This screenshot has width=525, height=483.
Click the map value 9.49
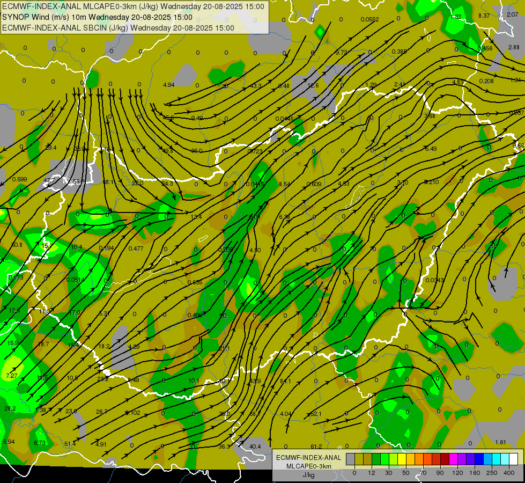point(197,118)
